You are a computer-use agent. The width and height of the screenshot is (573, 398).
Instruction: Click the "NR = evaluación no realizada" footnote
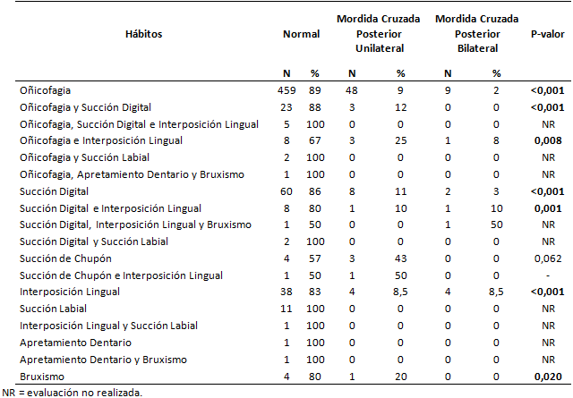click(x=73, y=392)
